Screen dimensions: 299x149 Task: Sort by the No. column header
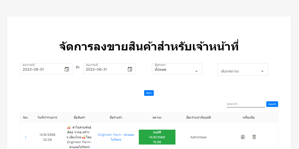tap(26, 117)
